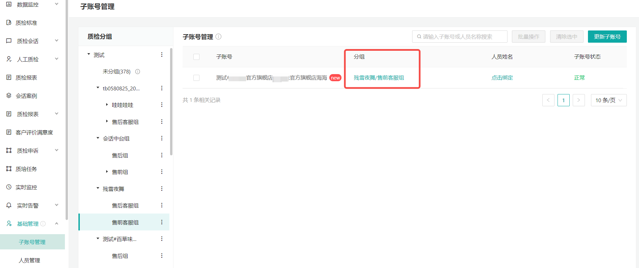Screen dimensions: 639x268
Task: Collapse the 测试 root tree node
Action: click(89, 54)
